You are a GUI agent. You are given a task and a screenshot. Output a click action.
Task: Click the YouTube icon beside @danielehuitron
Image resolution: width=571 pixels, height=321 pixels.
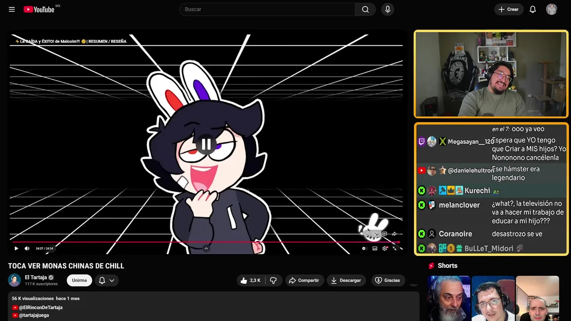click(x=422, y=170)
